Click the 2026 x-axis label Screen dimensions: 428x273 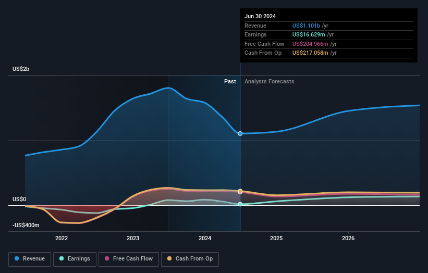[x=348, y=238]
